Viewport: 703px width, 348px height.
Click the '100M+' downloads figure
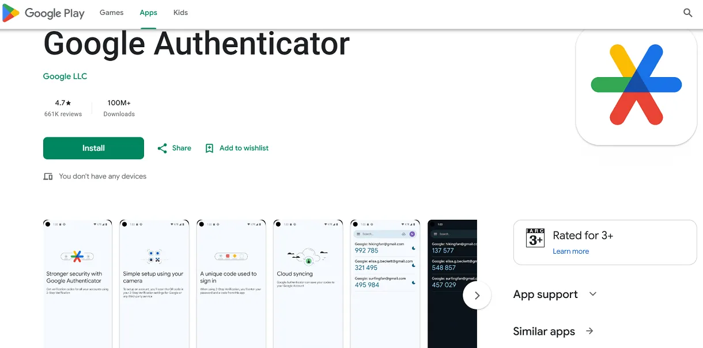[x=119, y=103]
